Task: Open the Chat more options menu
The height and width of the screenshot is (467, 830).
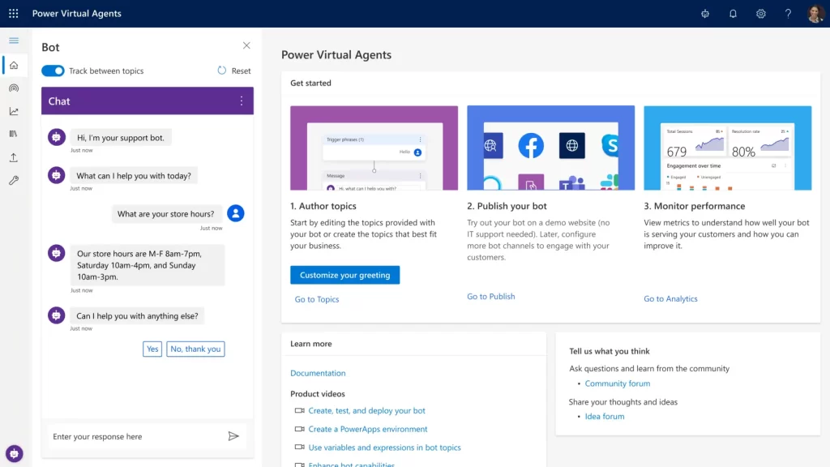Action: (241, 101)
